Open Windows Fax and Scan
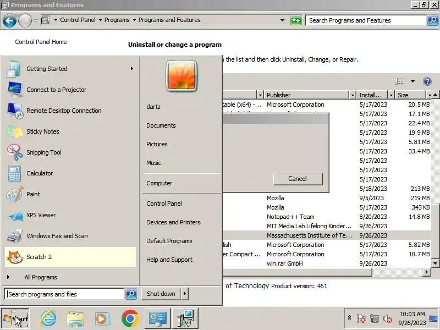Image resolution: width=440 pixels, height=330 pixels. pyautogui.click(x=70, y=236)
